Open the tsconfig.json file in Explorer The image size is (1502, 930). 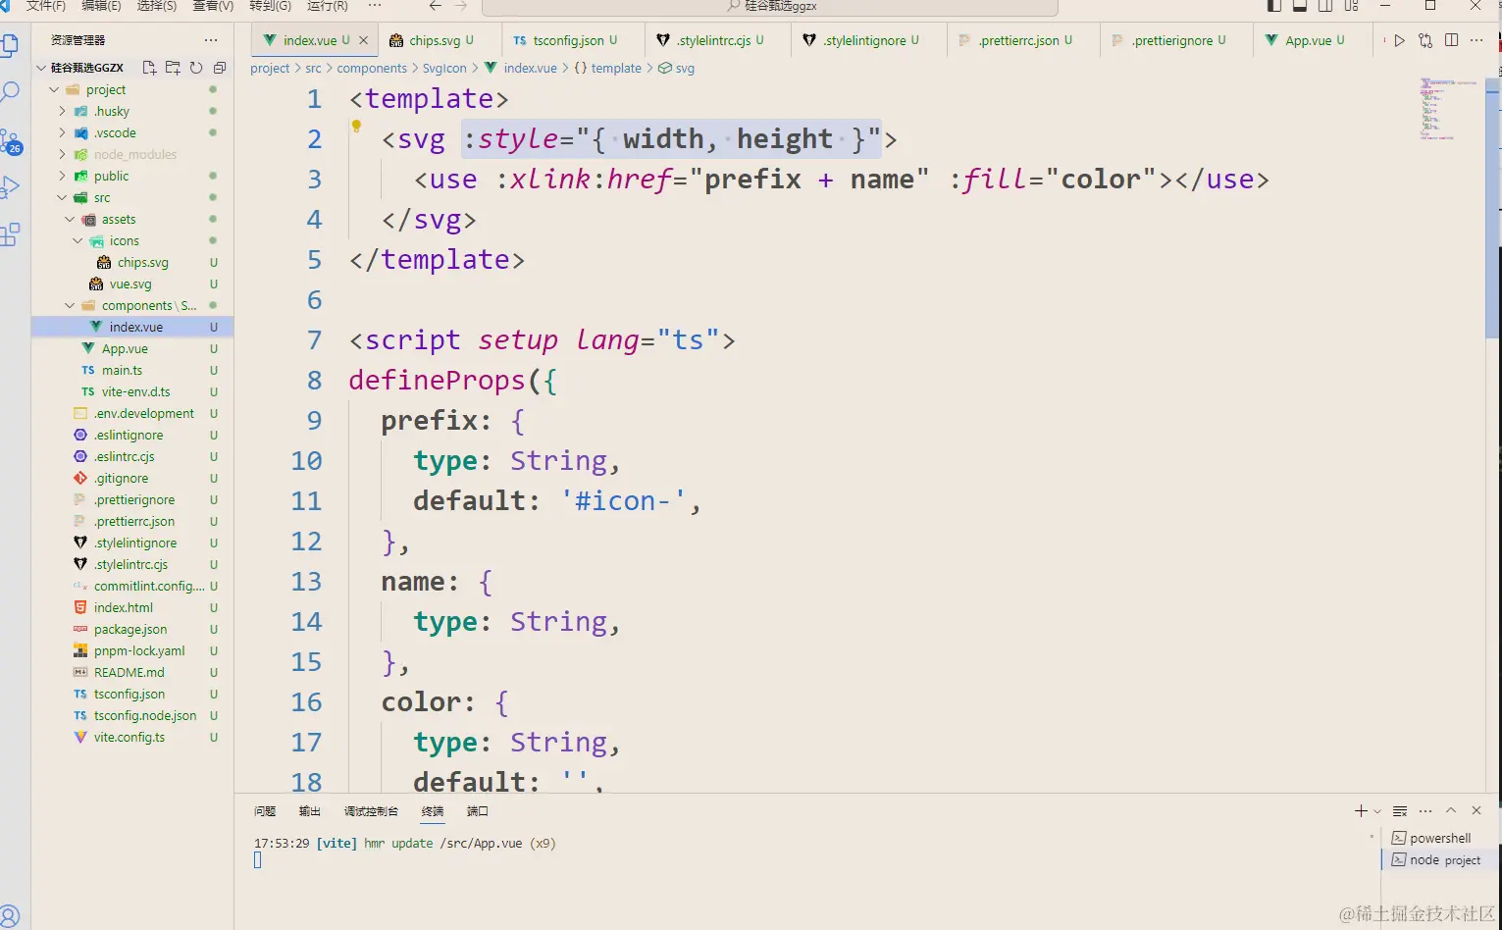[x=129, y=694]
